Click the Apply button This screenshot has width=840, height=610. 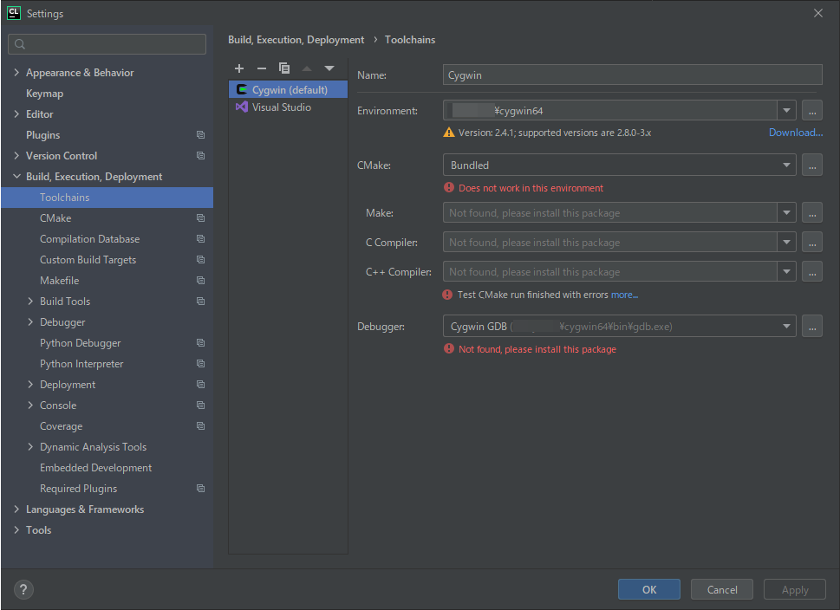794,589
